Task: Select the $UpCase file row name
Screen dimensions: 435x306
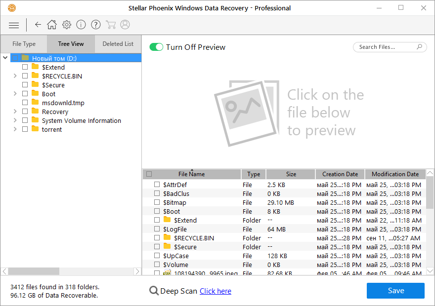Action: pyautogui.click(x=176, y=256)
